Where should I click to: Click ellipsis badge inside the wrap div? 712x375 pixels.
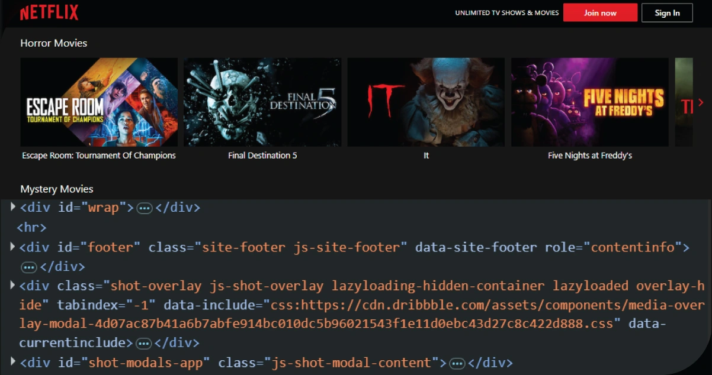pos(145,208)
